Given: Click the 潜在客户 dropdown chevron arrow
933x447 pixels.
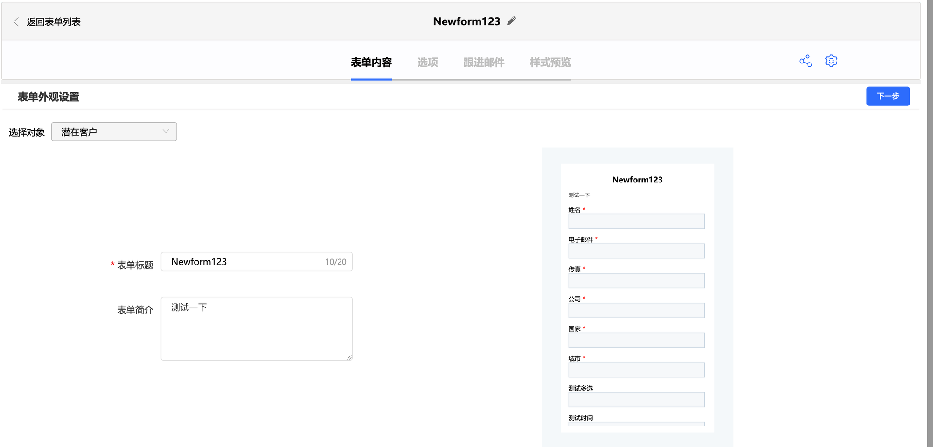Looking at the screenshot, I should [x=166, y=132].
